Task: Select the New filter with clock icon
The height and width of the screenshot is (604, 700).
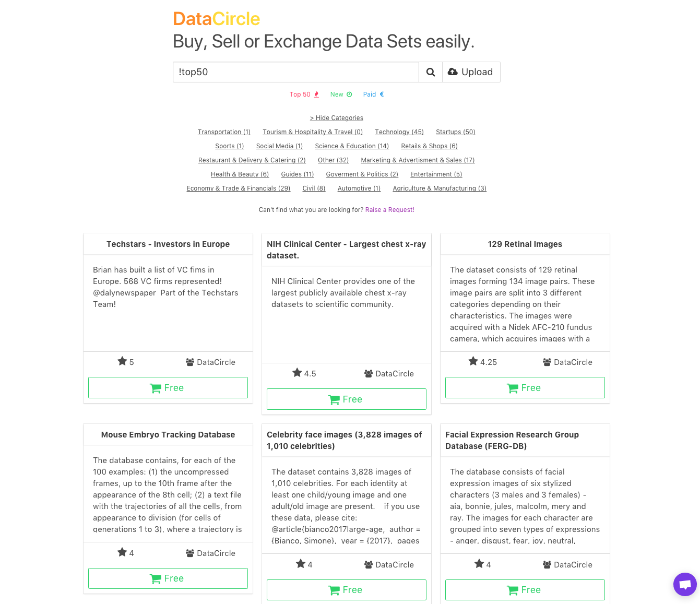Action: (x=341, y=94)
